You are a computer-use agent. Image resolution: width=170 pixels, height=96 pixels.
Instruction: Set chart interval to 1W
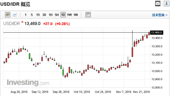69,15
